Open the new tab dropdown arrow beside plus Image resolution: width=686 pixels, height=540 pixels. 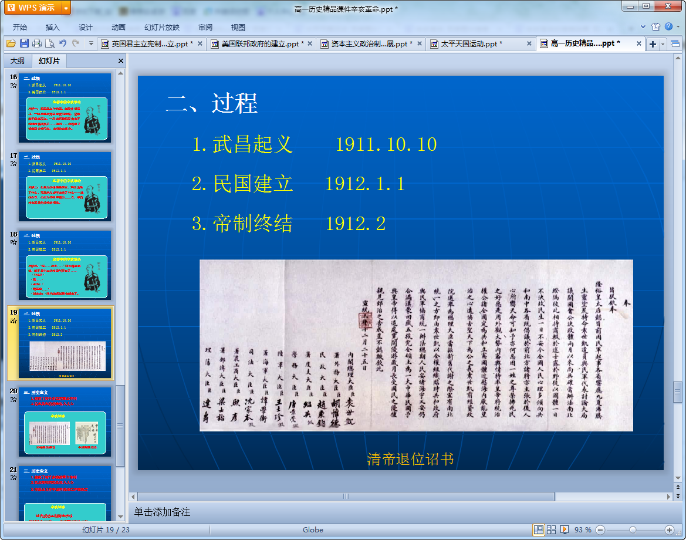click(x=663, y=44)
